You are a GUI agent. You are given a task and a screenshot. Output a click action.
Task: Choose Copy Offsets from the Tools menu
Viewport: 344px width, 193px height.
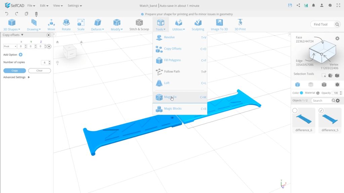[180, 49]
